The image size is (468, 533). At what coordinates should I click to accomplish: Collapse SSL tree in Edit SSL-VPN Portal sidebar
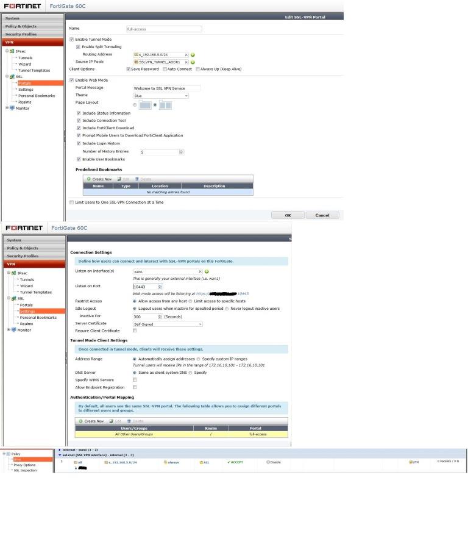[7, 76]
